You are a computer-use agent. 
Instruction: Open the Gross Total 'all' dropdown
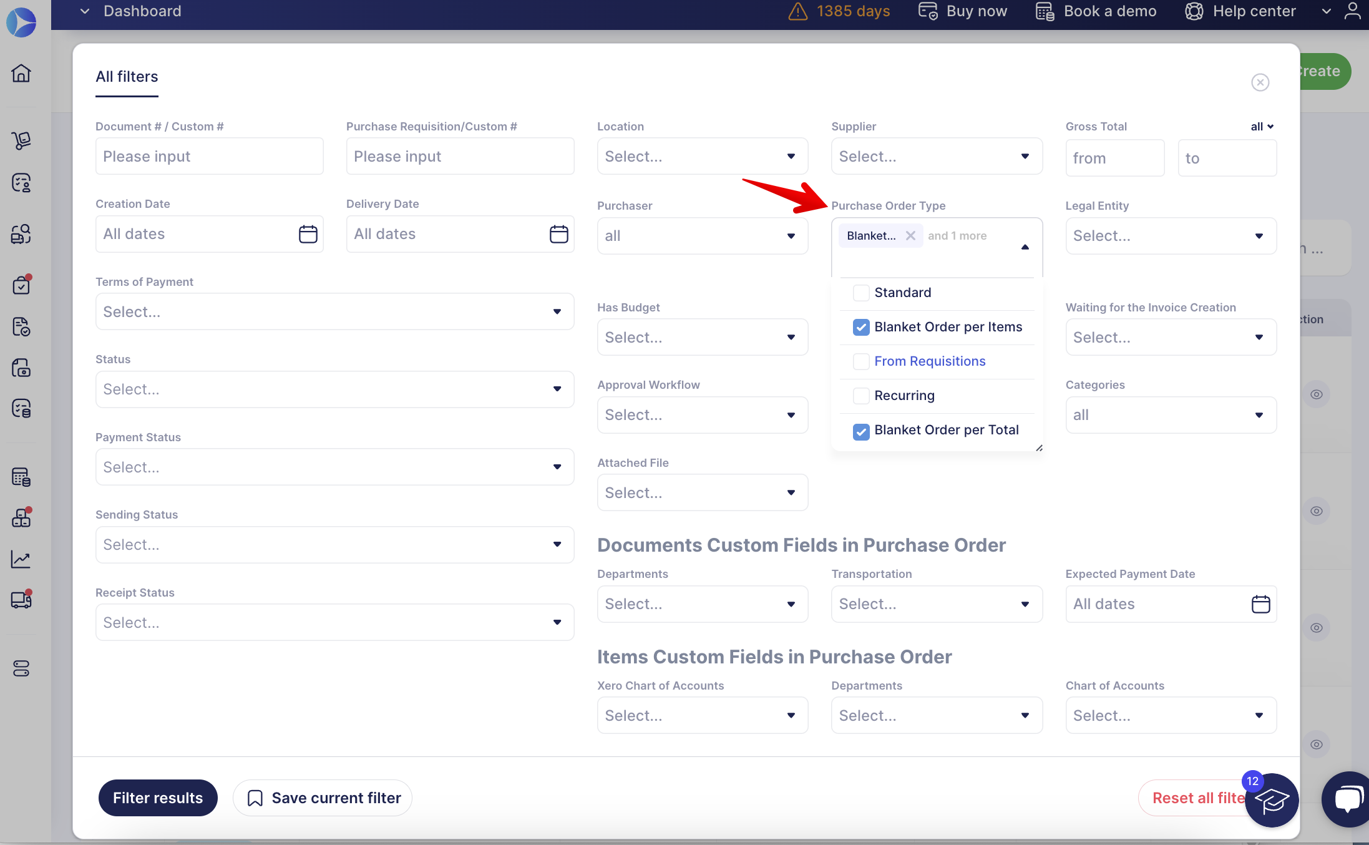(x=1262, y=126)
